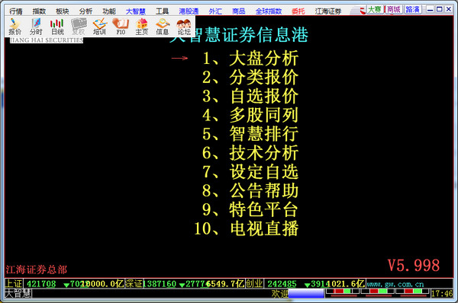Click the 复权 adjustment toolbar icon

point(79,27)
